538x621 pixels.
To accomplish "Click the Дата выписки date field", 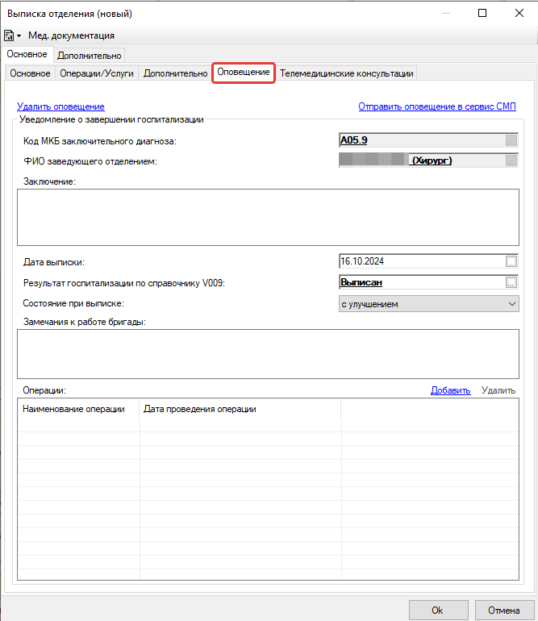I will [419, 261].
